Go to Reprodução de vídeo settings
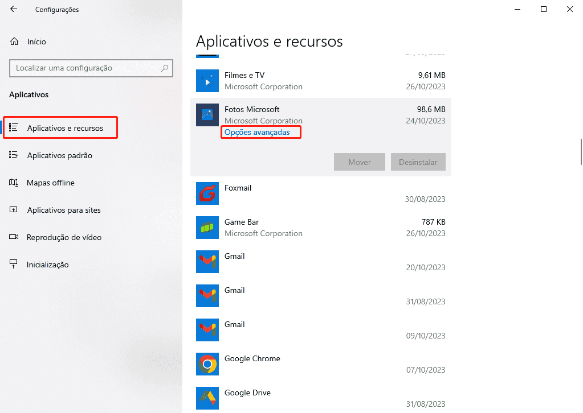583x413 pixels. (64, 237)
